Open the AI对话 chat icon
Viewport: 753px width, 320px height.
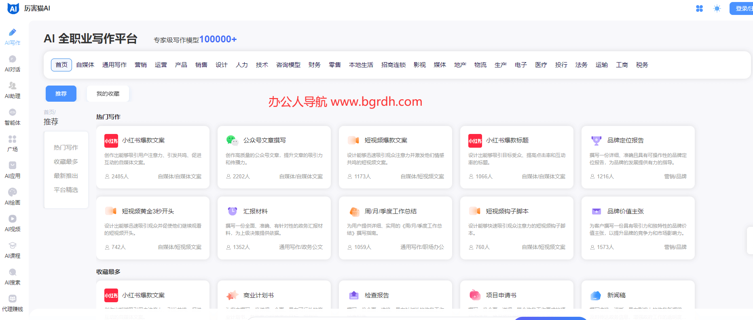tap(13, 59)
